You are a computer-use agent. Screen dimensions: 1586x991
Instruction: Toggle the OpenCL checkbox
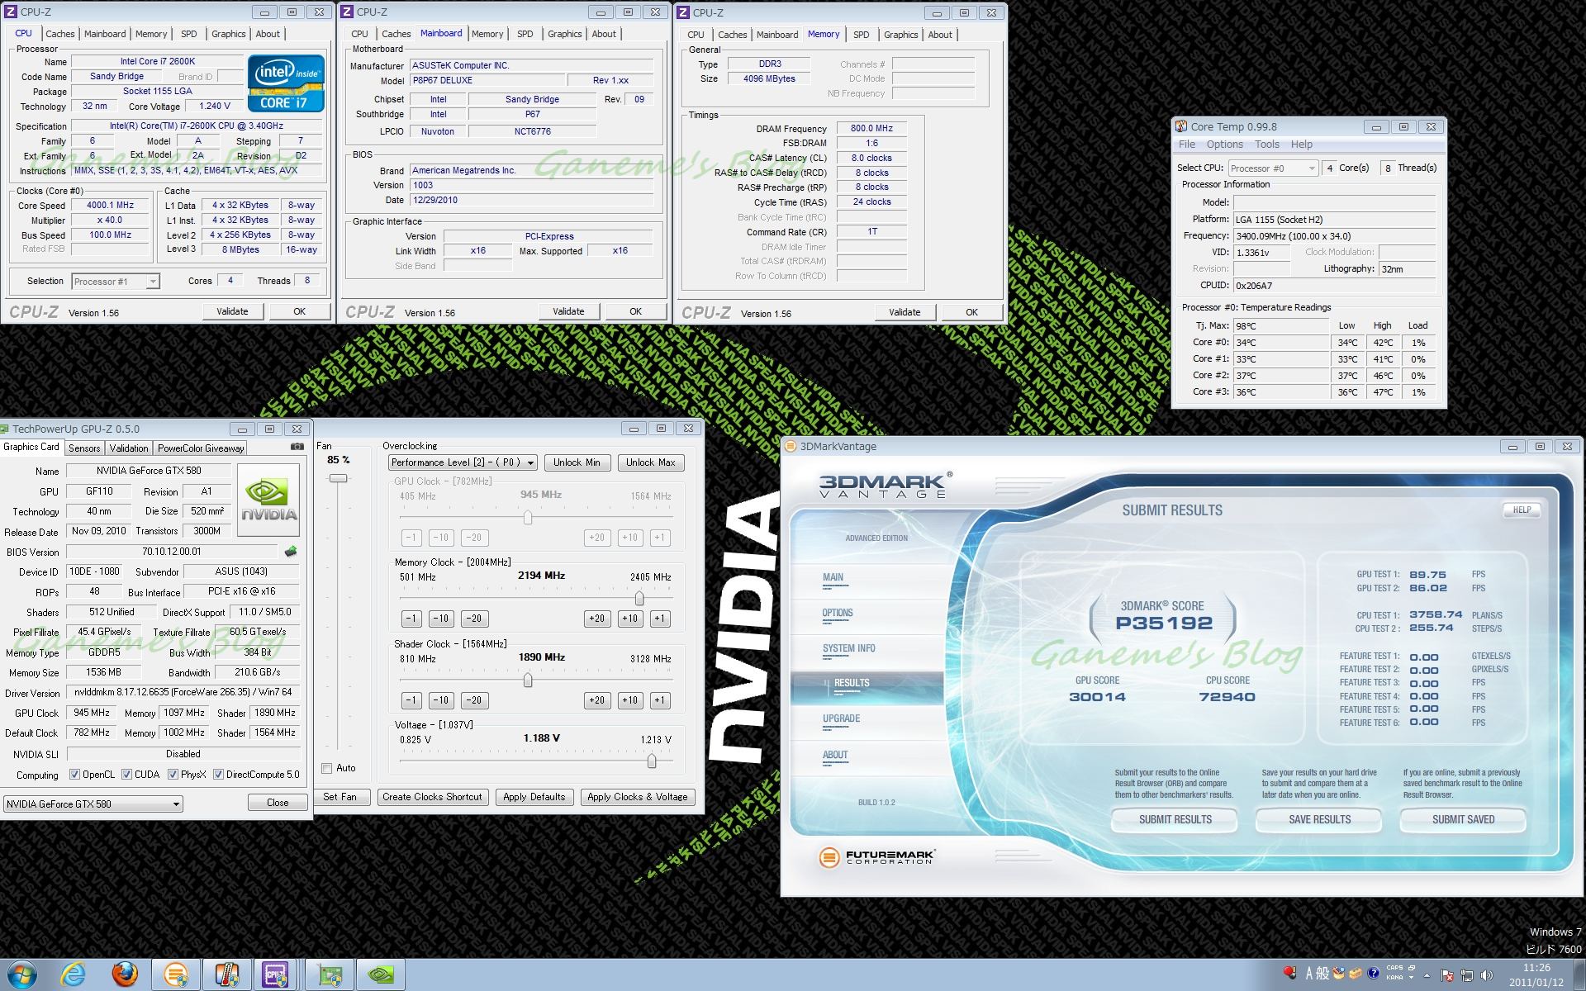[75, 775]
